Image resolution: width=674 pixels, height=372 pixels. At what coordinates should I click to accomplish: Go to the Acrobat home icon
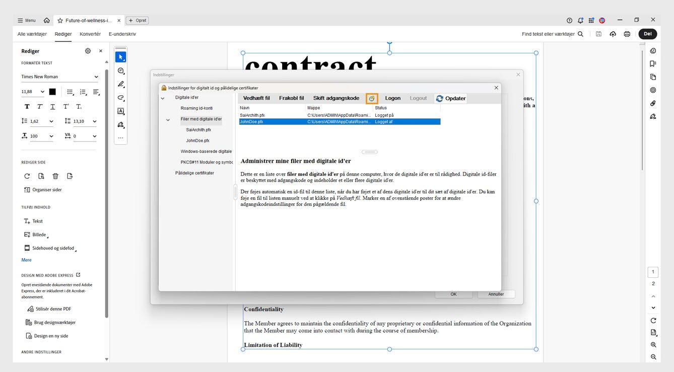click(x=47, y=21)
